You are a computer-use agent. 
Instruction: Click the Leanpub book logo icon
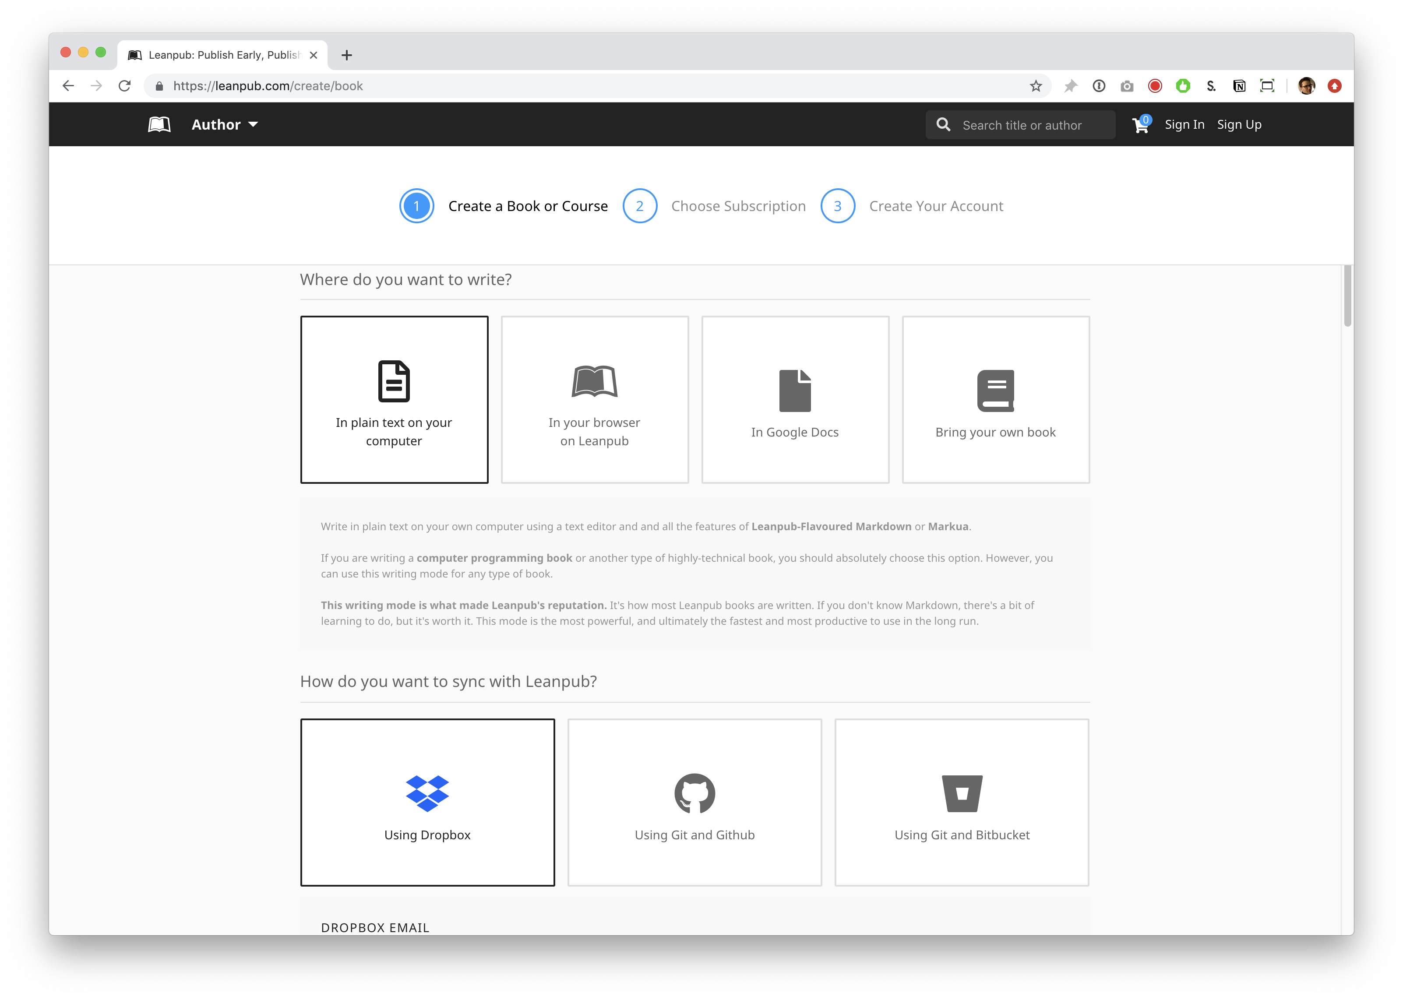click(x=159, y=124)
